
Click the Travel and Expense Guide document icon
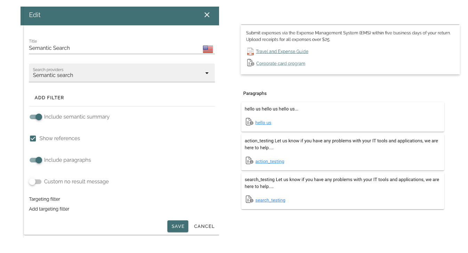click(250, 51)
